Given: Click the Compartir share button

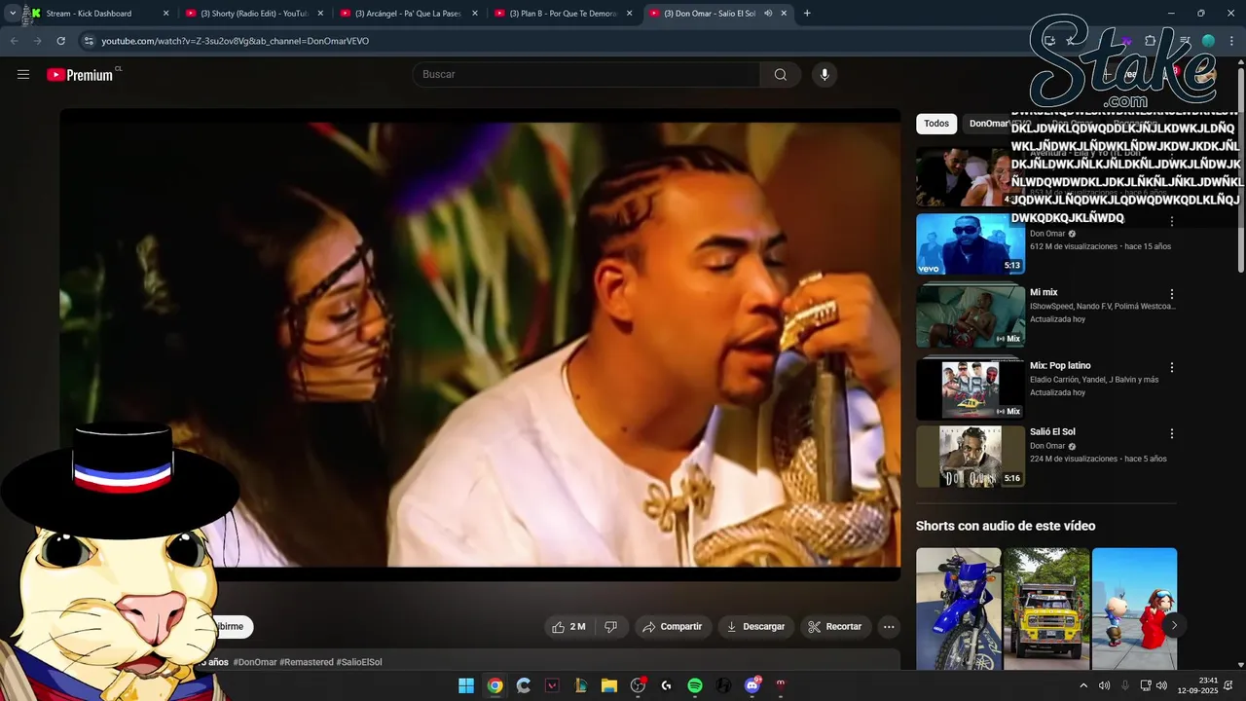Looking at the screenshot, I should 674,627.
